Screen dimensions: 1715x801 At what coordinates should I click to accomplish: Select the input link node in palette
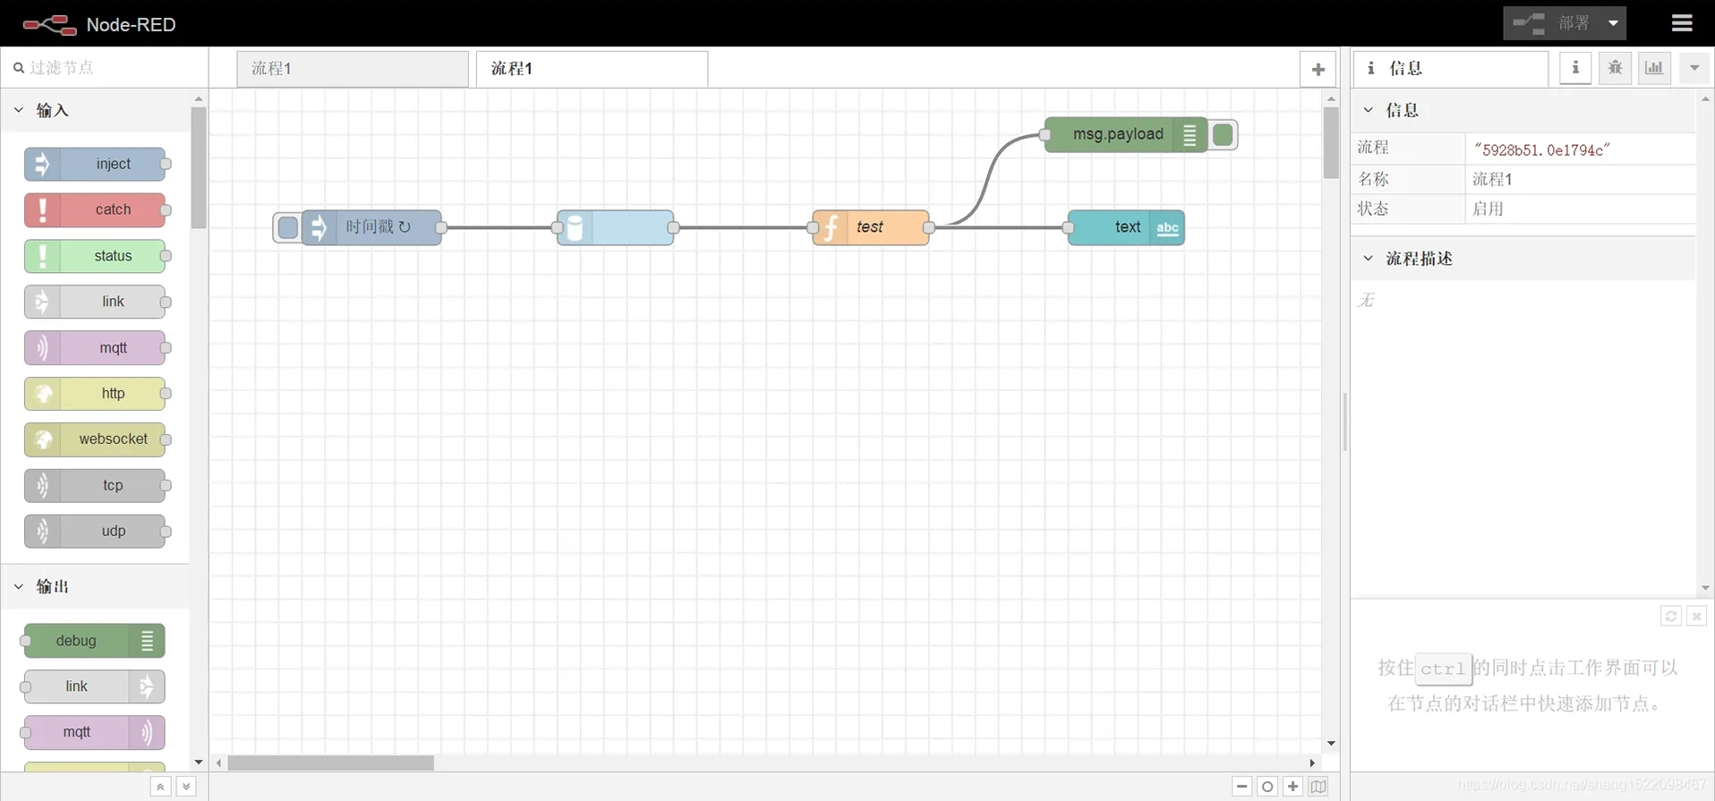(95, 302)
